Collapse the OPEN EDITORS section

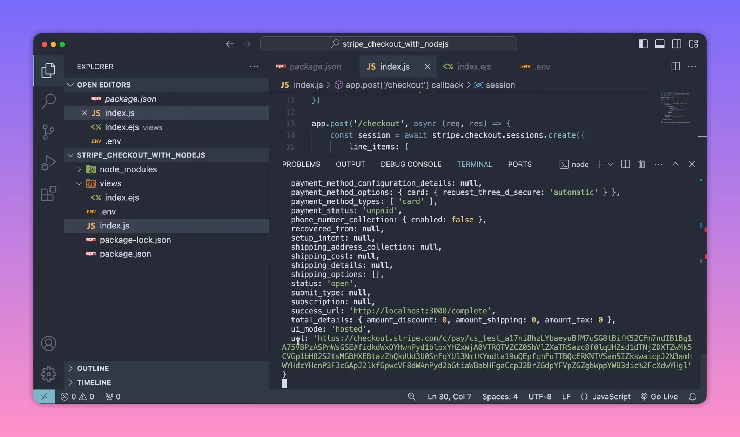click(x=70, y=84)
